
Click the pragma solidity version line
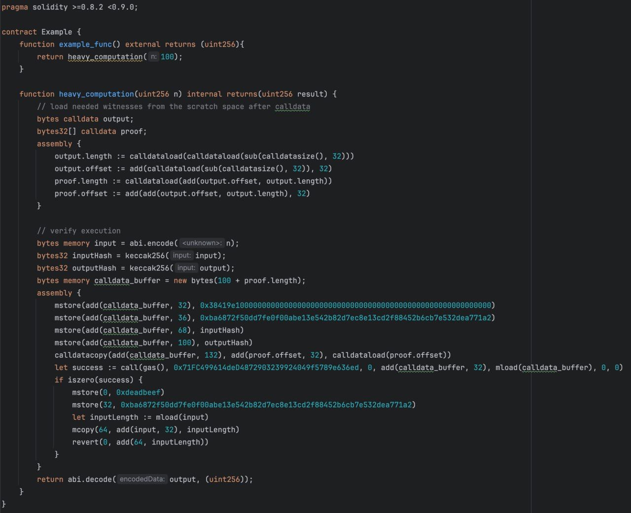tap(70, 7)
